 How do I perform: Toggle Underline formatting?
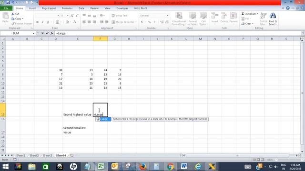pos(48,22)
